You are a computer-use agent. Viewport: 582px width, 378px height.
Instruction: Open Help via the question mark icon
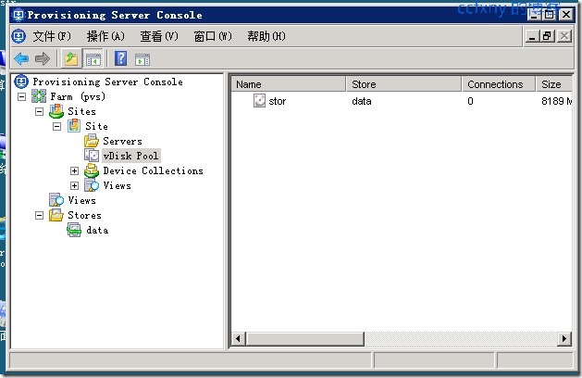[x=120, y=58]
